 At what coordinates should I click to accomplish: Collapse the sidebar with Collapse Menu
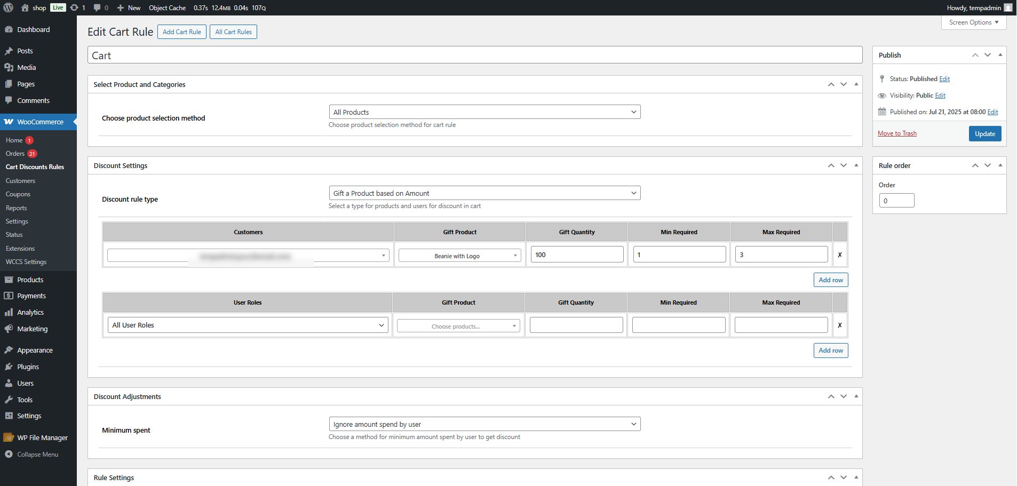[x=37, y=455]
